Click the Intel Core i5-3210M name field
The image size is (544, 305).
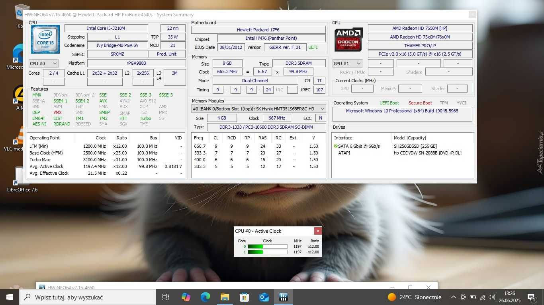[106, 28]
